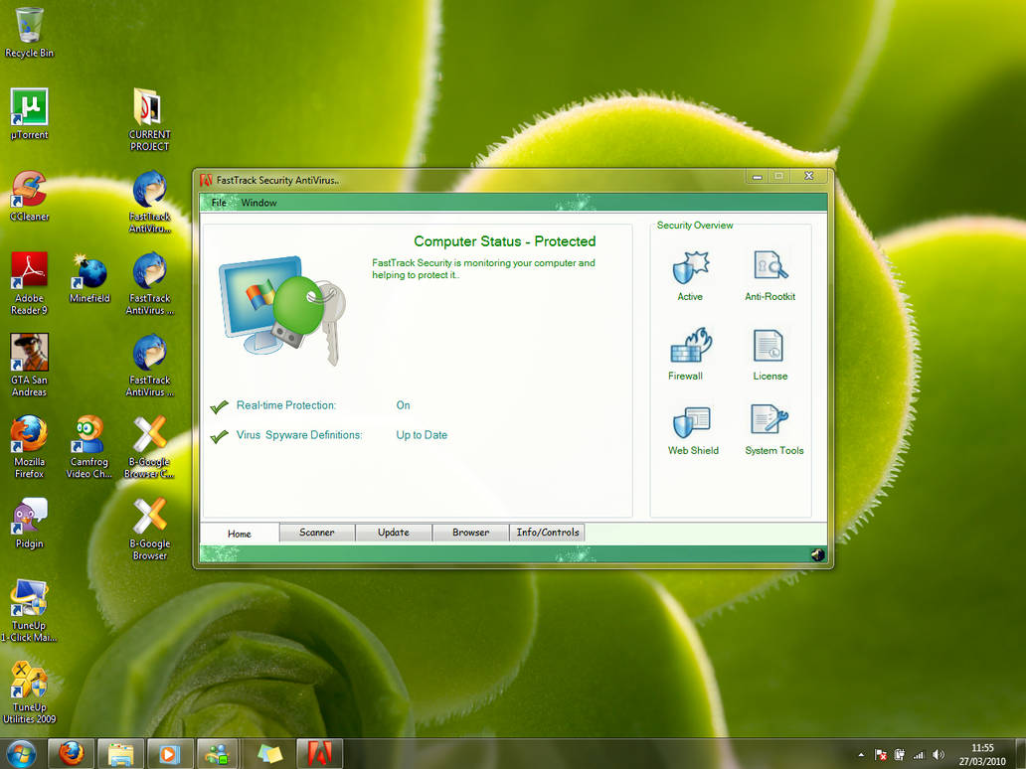
Task: Open the Update tab
Action: [x=393, y=533]
